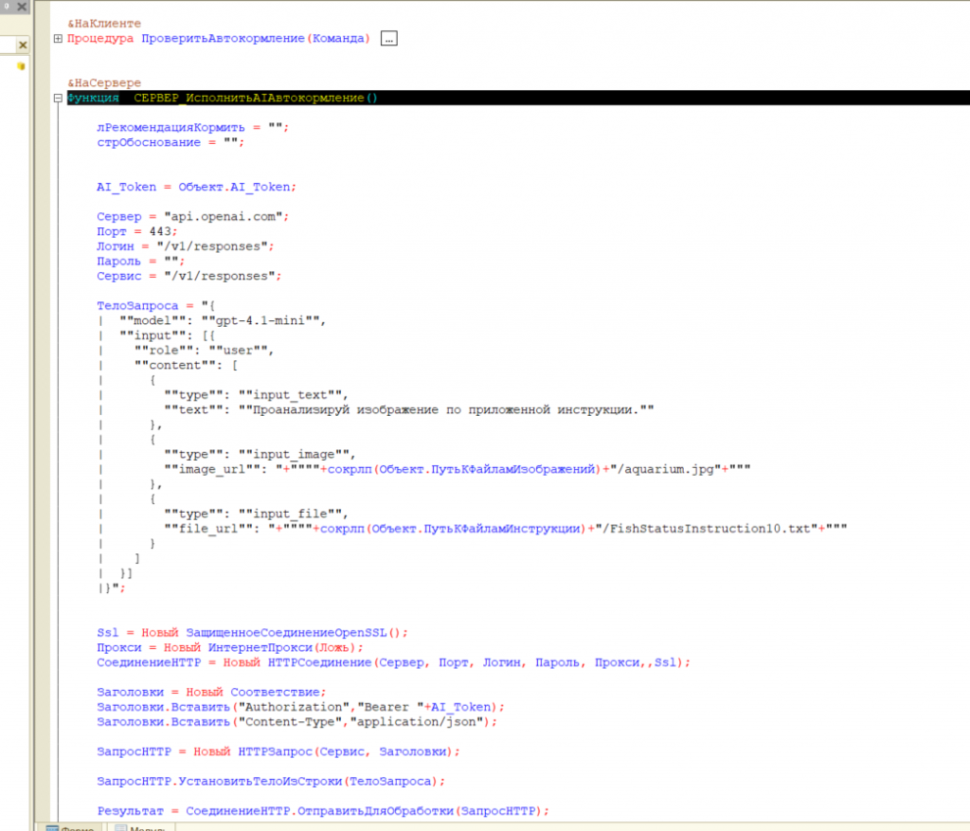
Task: Clear the search field in left panel
Action: click(23, 45)
